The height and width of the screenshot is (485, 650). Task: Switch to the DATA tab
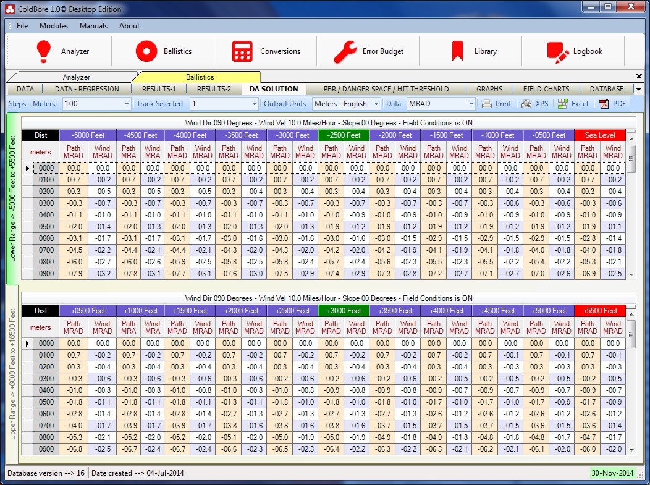click(25, 89)
